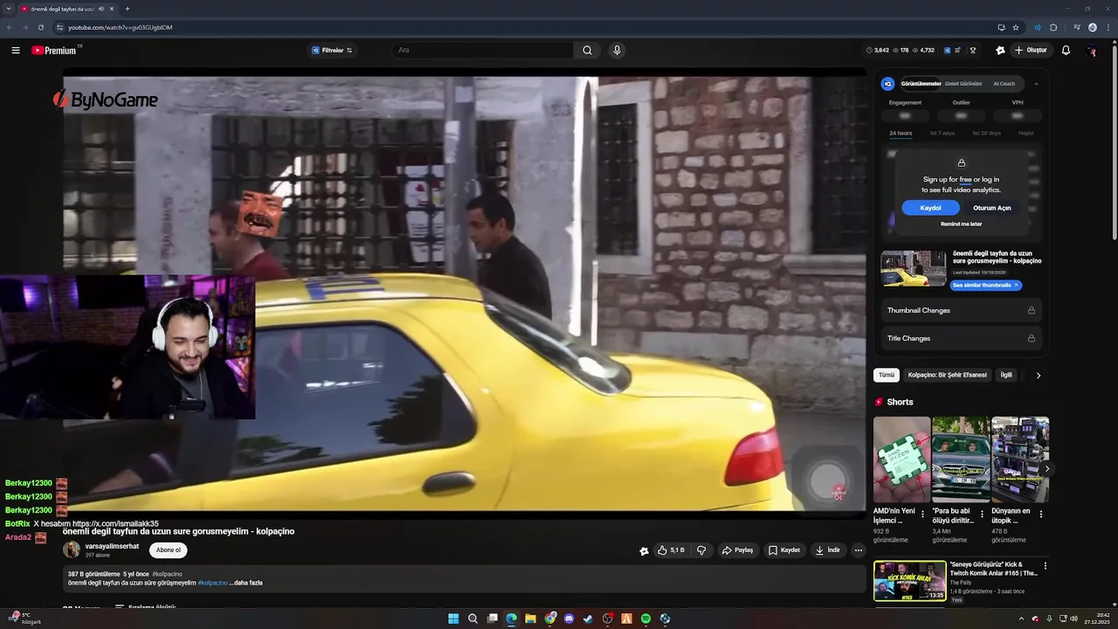1118x629 pixels.
Task: Show more filter chips with arrow
Action: coord(1038,376)
